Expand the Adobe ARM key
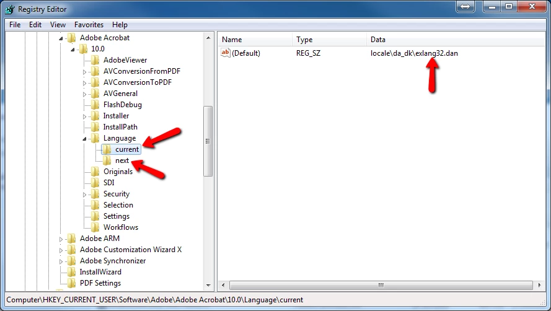 tap(61, 239)
